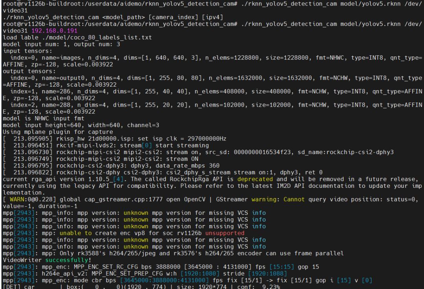Select "rk3588's" in the encoder line
This screenshot has height=289, width=424.
[x=91, y=254]
